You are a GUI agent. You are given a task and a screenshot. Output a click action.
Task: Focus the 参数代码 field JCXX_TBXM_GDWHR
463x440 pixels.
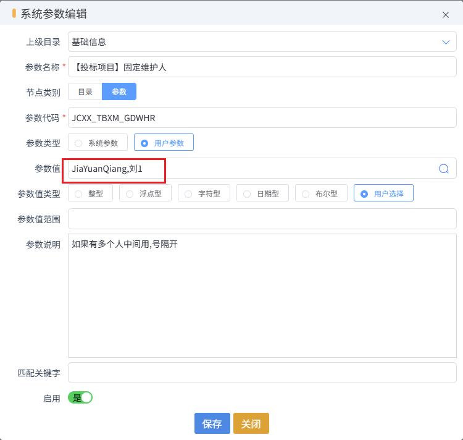[x=262, y=117]
